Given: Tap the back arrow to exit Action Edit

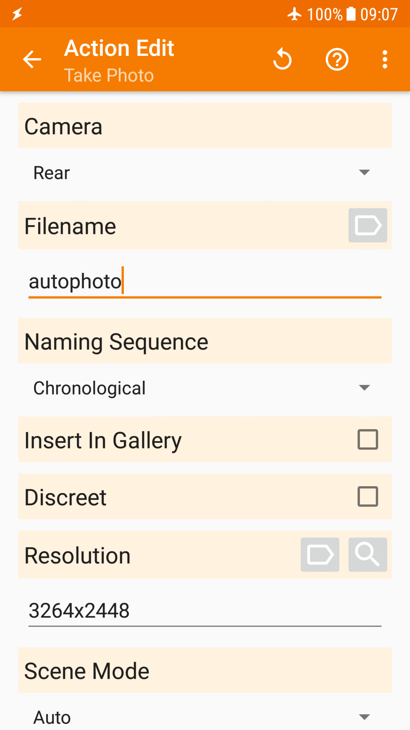Looking at the screenshot, I should (32, 59).
